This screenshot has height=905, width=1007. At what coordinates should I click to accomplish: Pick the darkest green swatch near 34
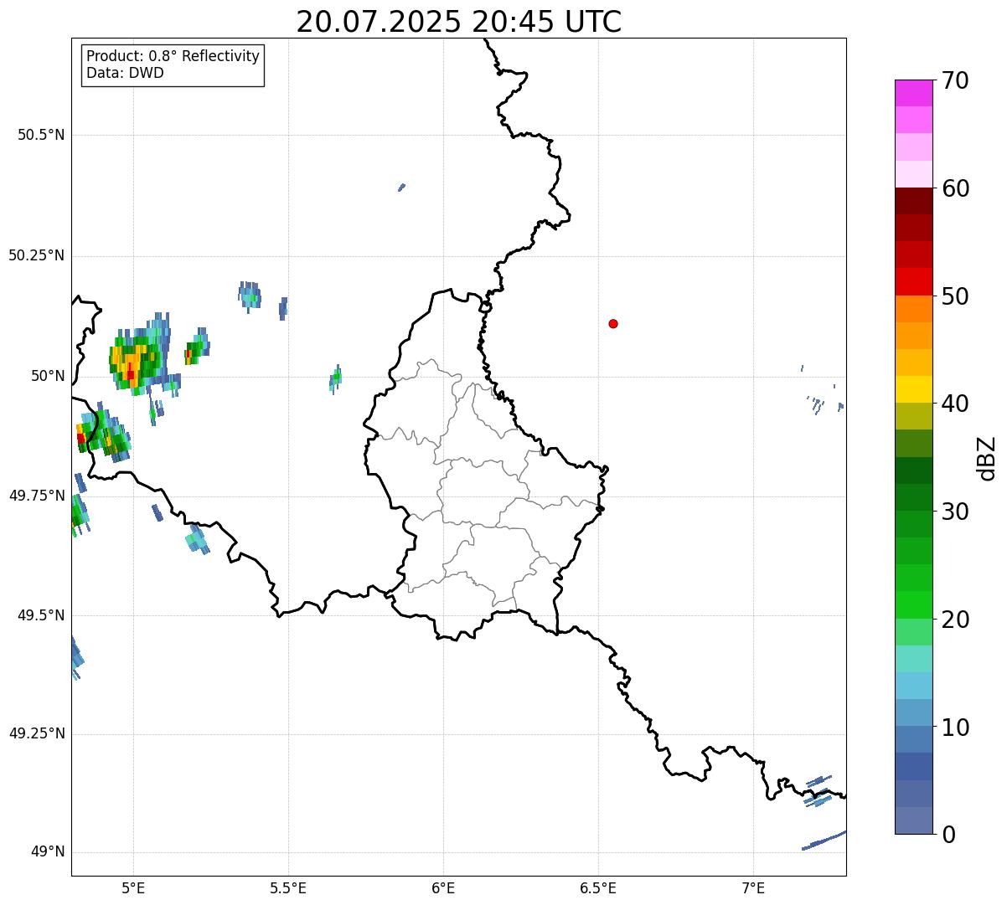pos(913,470)
